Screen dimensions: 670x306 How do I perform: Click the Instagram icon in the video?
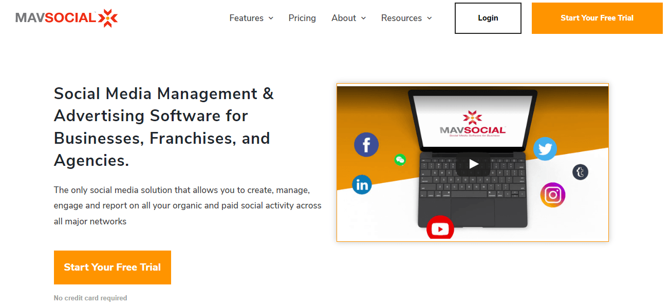[553, 195]
